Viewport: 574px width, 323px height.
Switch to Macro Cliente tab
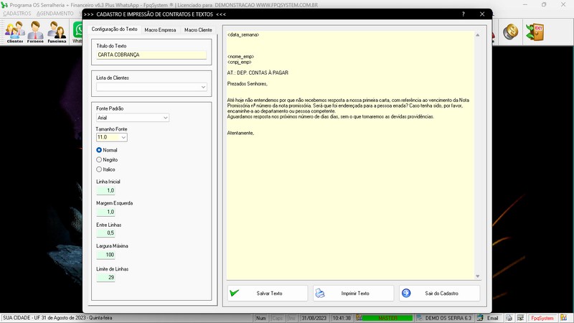click(x=198, y=29)
